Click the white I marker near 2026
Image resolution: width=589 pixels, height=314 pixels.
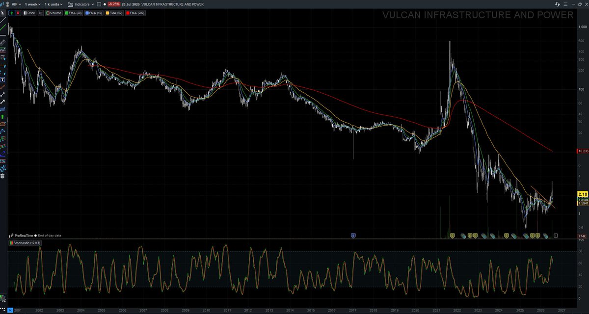[555, 235]
